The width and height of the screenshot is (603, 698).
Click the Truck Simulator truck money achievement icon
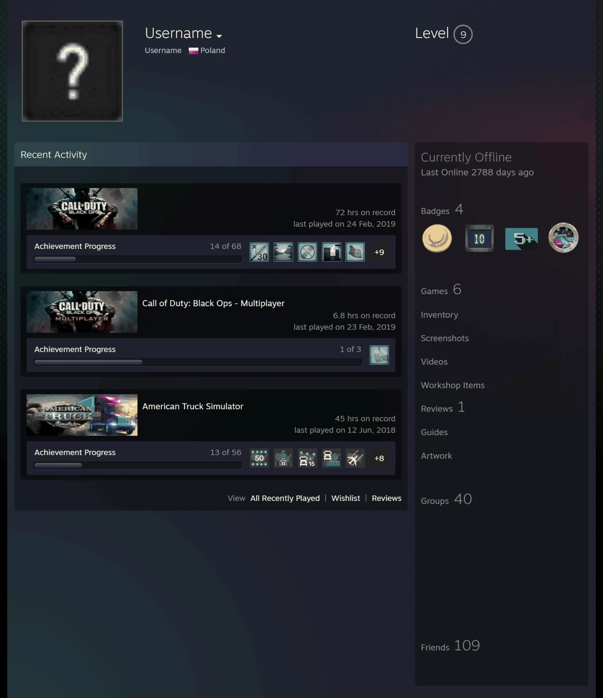coord(331,458)
